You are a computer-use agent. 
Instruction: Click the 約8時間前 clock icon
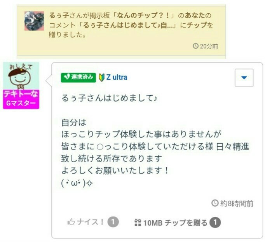coord(215,203)
